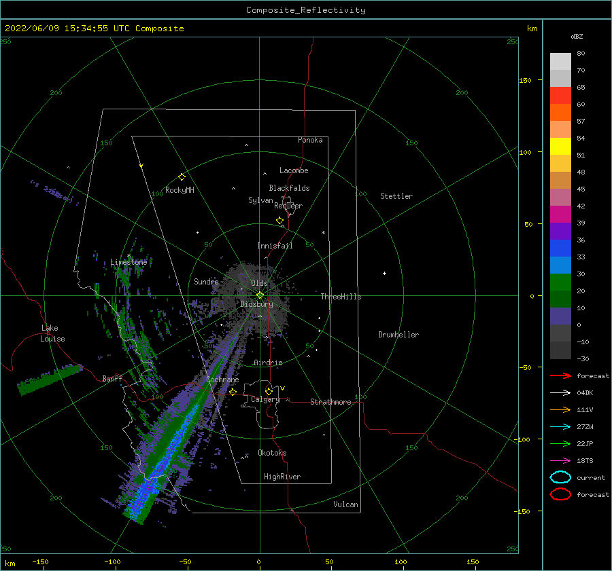Click the Lacombe city label

(294, 170)
